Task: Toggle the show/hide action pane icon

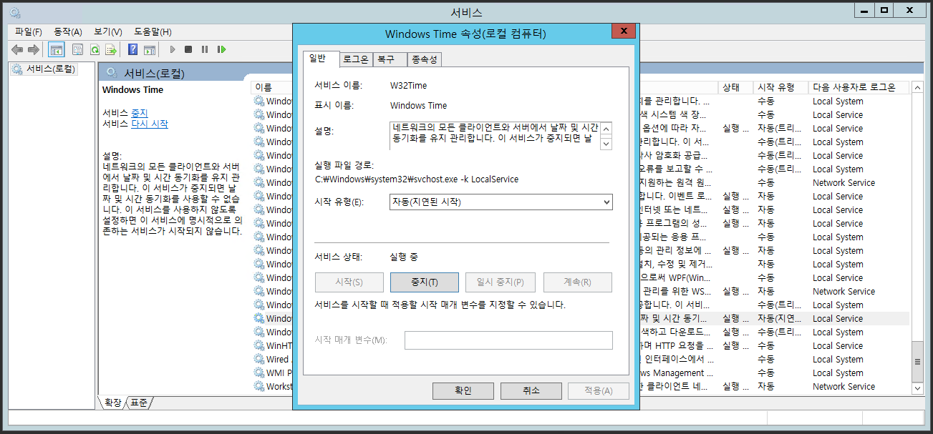Action: [x=150, y=49]
